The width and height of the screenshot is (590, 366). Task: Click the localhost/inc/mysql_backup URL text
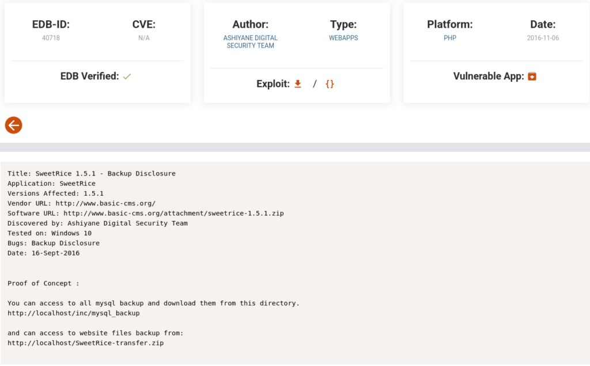click(x=73, y=313)
